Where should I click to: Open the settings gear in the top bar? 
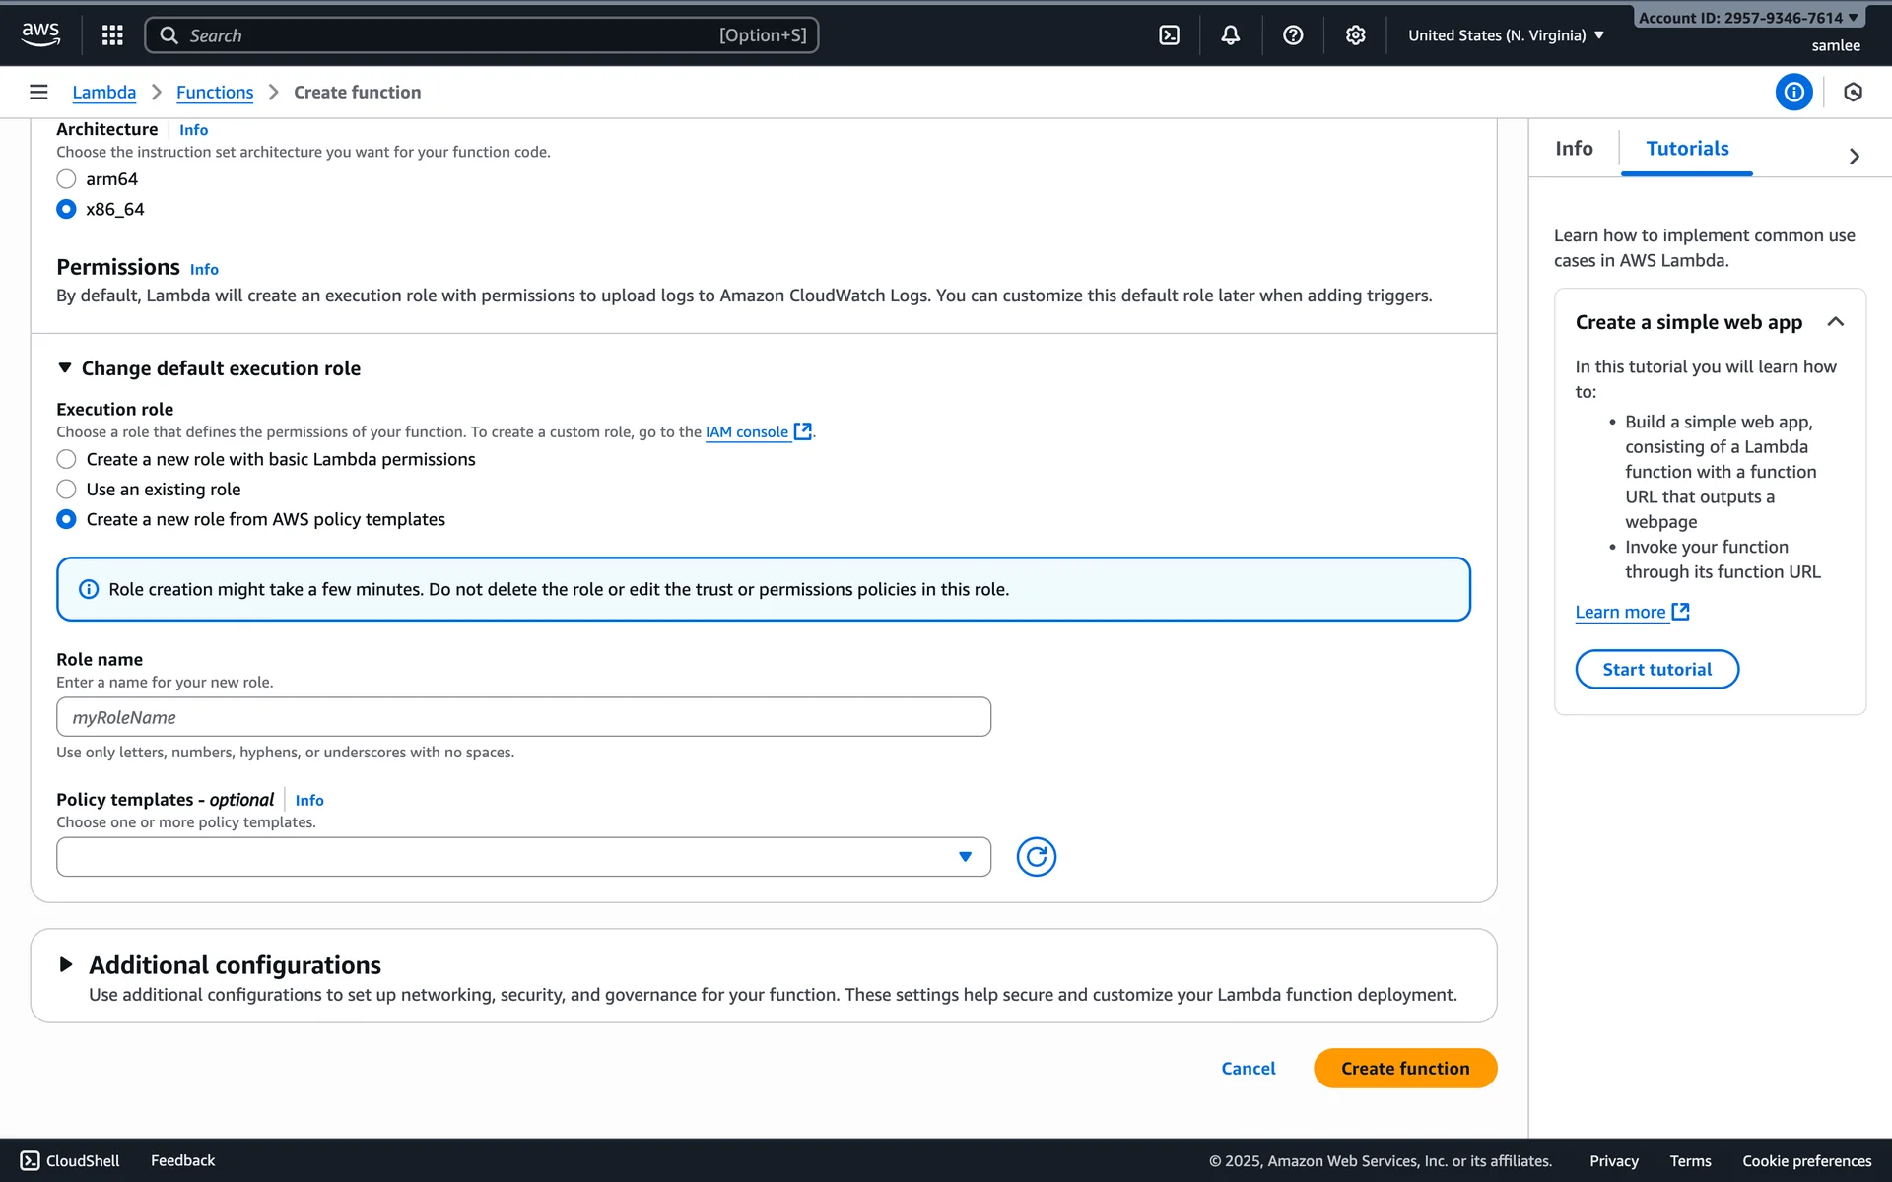click(1356, 35)
